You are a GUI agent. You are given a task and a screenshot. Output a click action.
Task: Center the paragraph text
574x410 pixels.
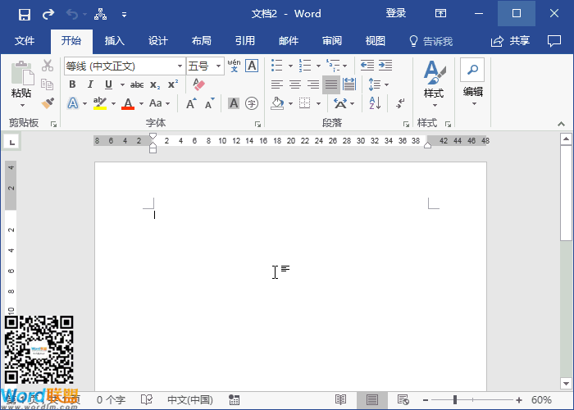tap(295, 84)
